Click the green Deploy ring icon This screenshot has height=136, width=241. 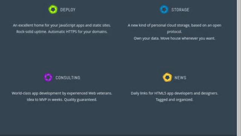tap(53, 9)
